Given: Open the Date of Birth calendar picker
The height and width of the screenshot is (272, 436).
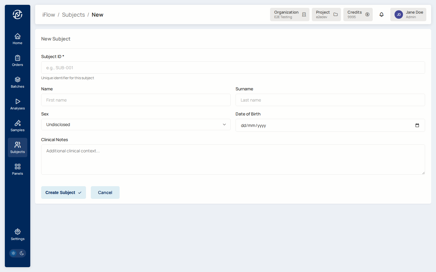Looking at the screenshot, I should (x=417, y=125).
